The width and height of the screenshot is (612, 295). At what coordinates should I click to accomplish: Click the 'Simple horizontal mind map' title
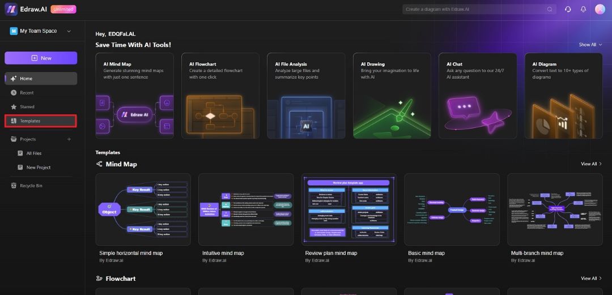click(x=131, y=253)
